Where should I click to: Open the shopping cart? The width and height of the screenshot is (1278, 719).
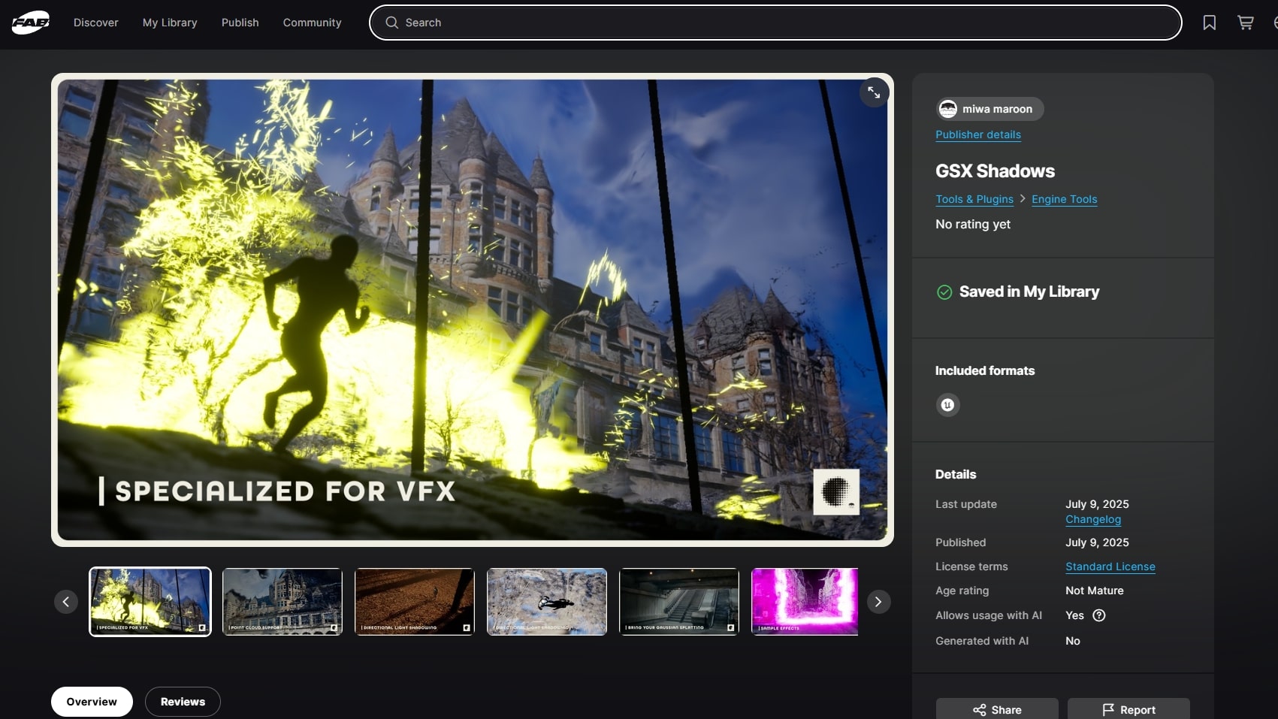click(1246, 23)
